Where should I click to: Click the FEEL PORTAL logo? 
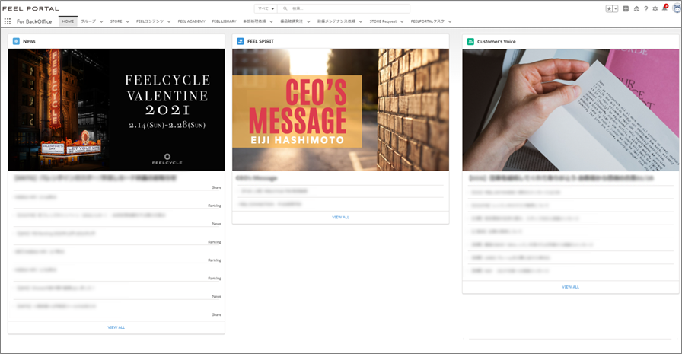coord(30,8)
